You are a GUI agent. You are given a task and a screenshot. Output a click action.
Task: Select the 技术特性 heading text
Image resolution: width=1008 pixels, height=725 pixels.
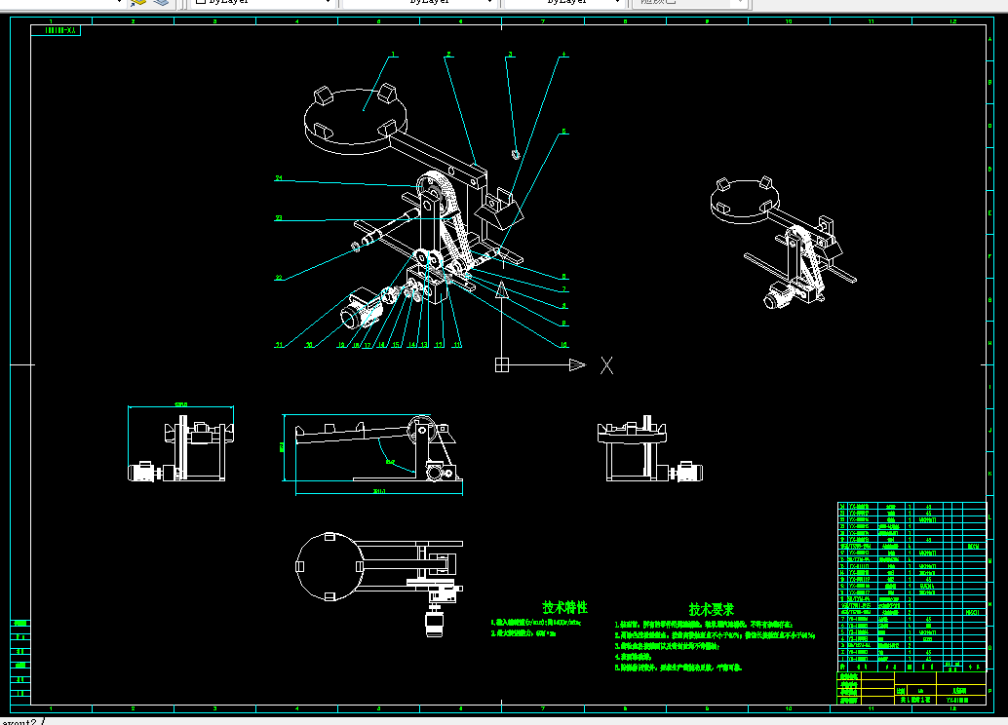tap(565, 607)
